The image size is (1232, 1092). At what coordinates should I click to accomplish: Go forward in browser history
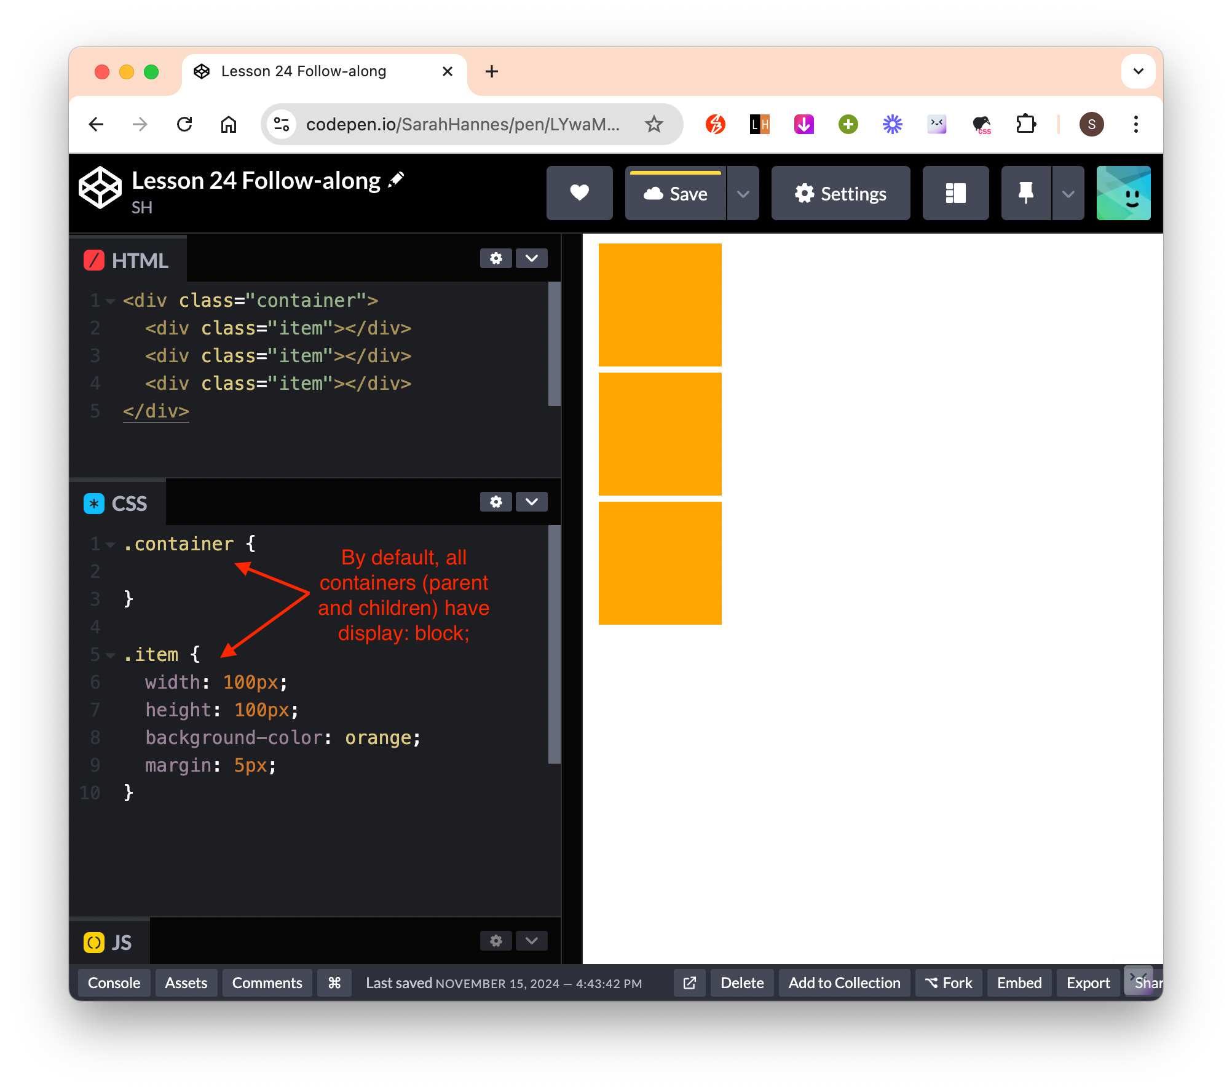[x=140, y=124]
